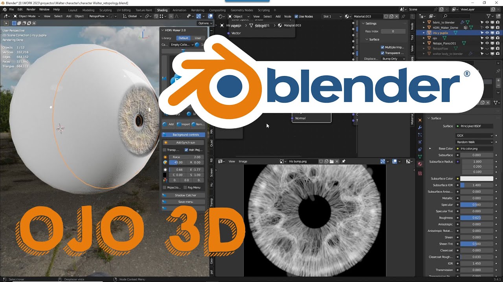The image size is (503, 282).
Task: Switch to the Geometry Nodes workspace tab
Action: coord(242,10)
